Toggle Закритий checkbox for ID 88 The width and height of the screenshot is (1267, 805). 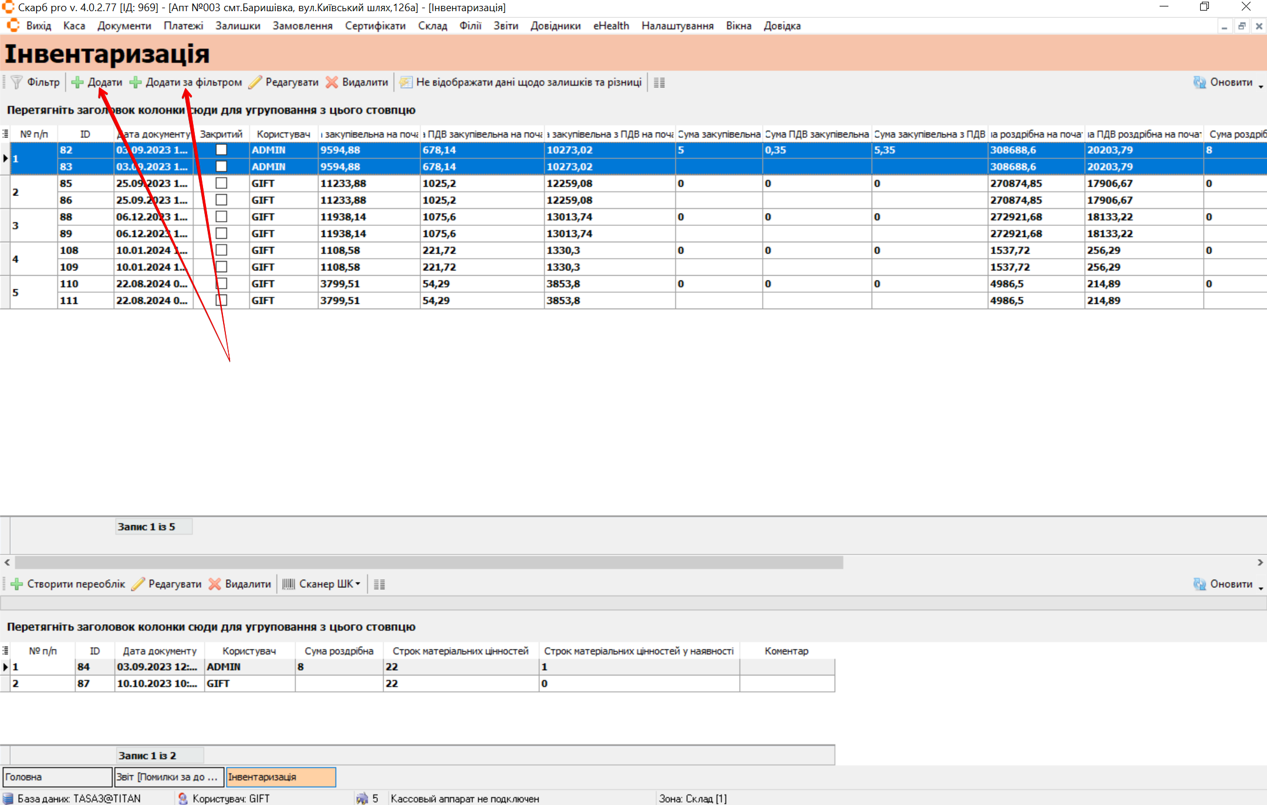pyautogui.click(x=221, y=217)
